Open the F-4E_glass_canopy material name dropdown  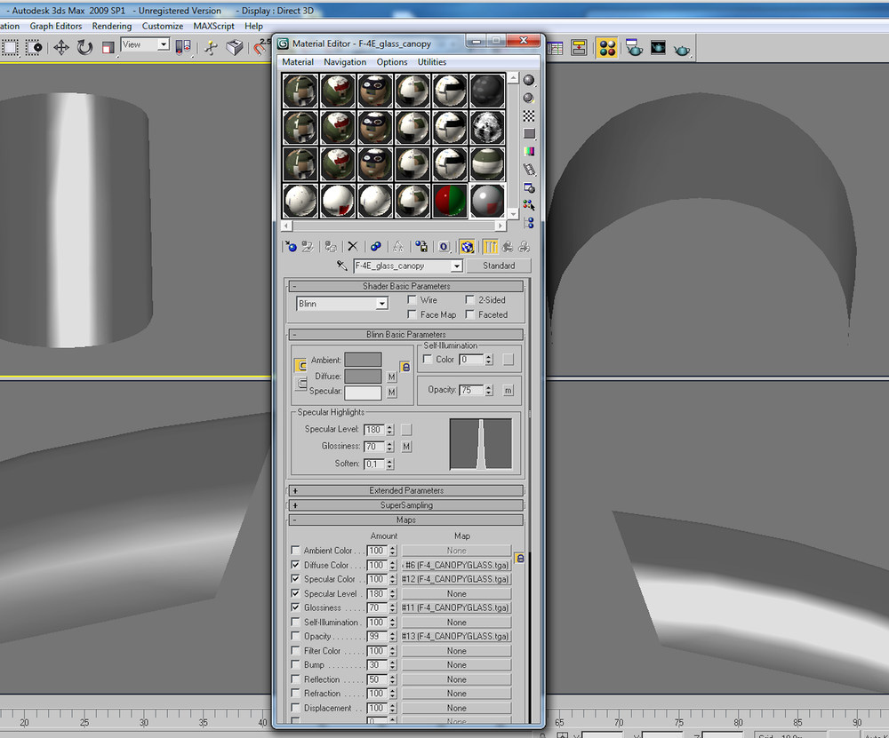click(408, 266)
